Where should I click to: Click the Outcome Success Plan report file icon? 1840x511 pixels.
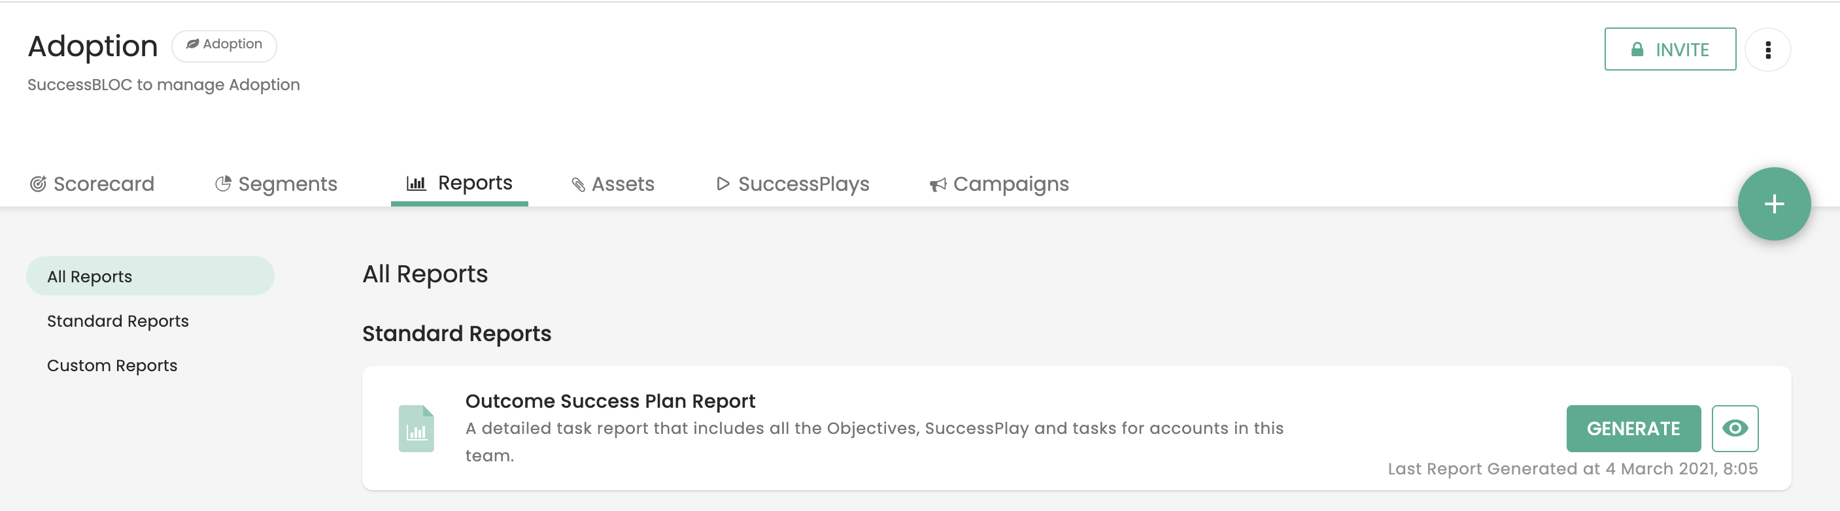coord(417,428)
